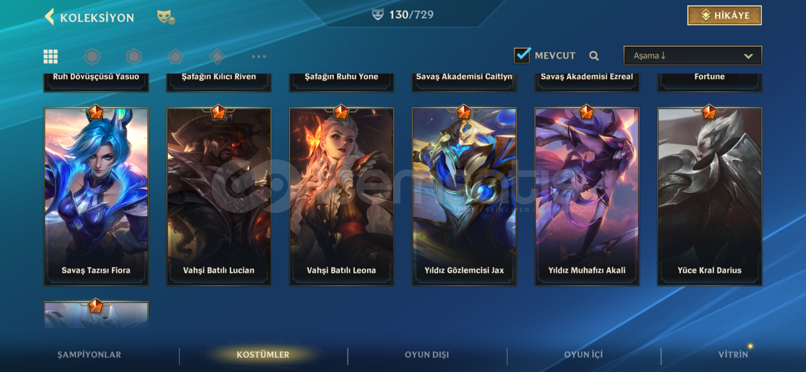Viewport: 806px width, 372px height.
Task: Open the skin search magnifier
Action: pyautogui.click(x=594, y=56)
